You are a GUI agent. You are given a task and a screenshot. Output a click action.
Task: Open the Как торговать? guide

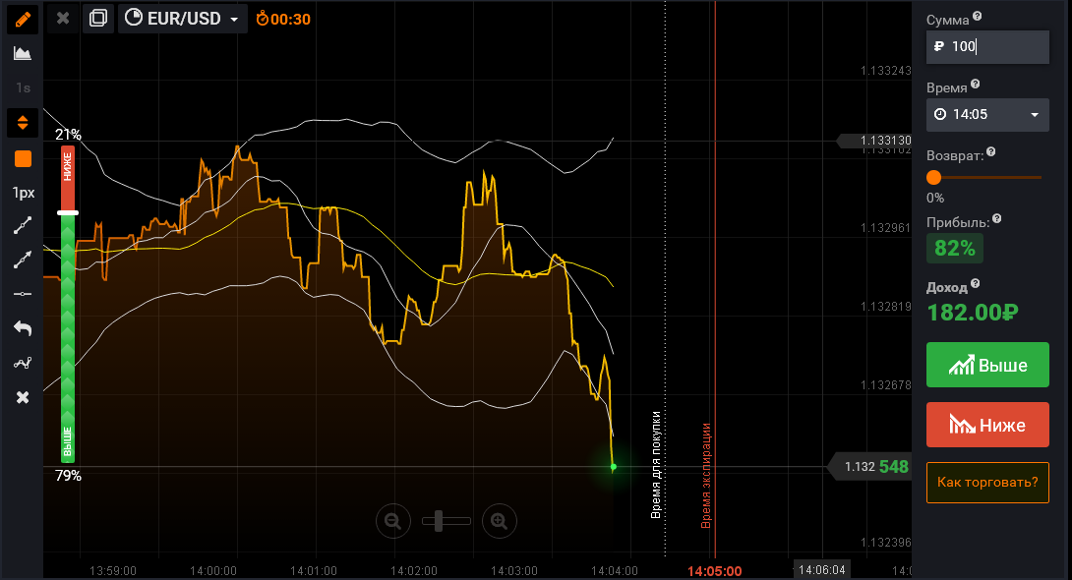point(987,483)
